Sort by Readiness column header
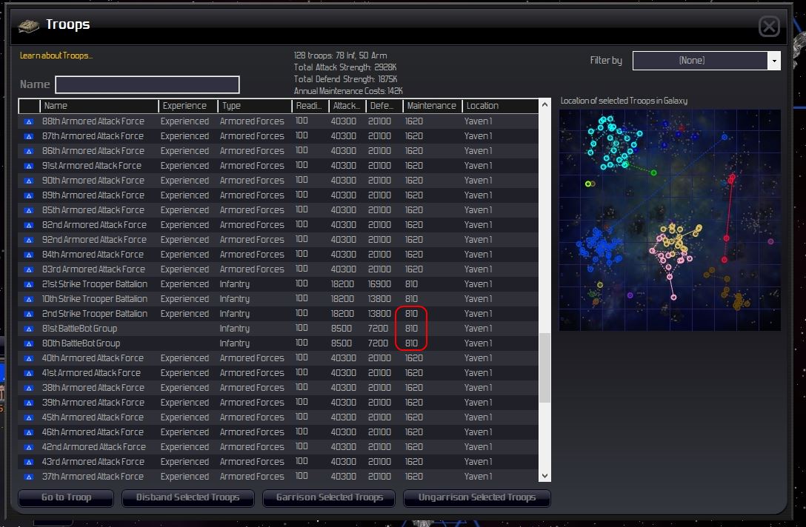This screenshot has height=527, width=806. (310, 106)
